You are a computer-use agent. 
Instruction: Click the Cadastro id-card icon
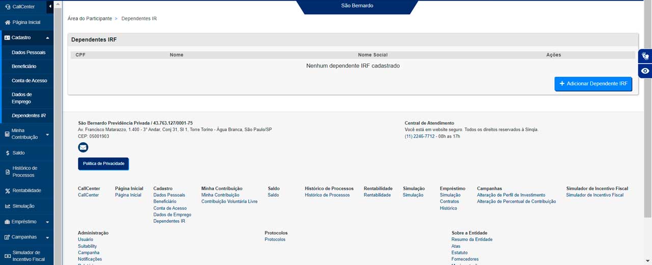pyautogui.click(x=8, y=38)
